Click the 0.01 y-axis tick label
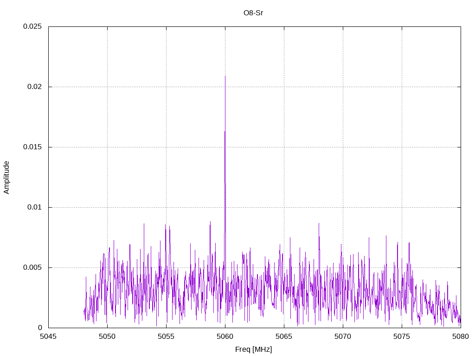The height and width of the screenshot is (356, 475). click(x=34, y=207)
